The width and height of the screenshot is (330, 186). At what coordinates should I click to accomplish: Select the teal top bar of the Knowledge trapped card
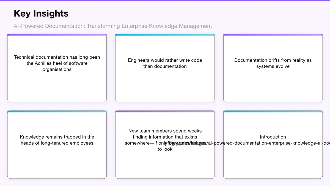57,111
